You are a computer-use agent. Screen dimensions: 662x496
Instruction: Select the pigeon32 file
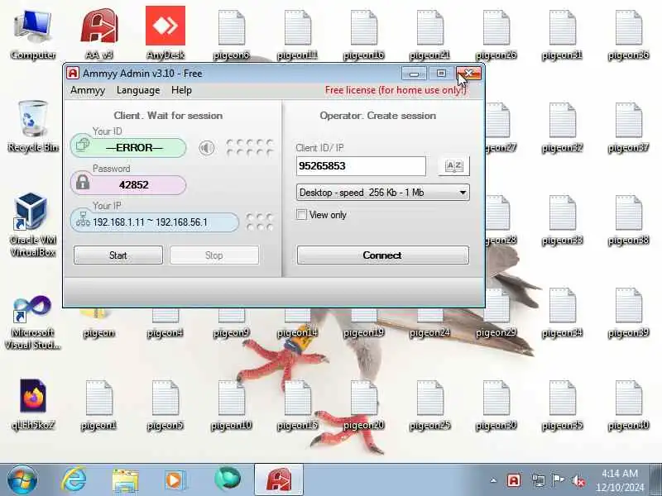point(563,128)
